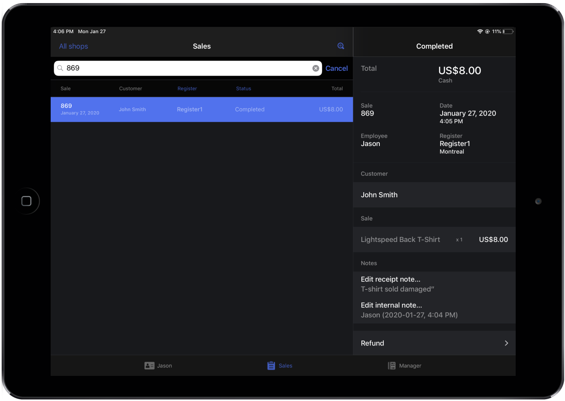Image resolution: width=565 pixels, height=401 pixels.
Task: Click the Mon Jan 27 status bar date
Action: point(92,32)
